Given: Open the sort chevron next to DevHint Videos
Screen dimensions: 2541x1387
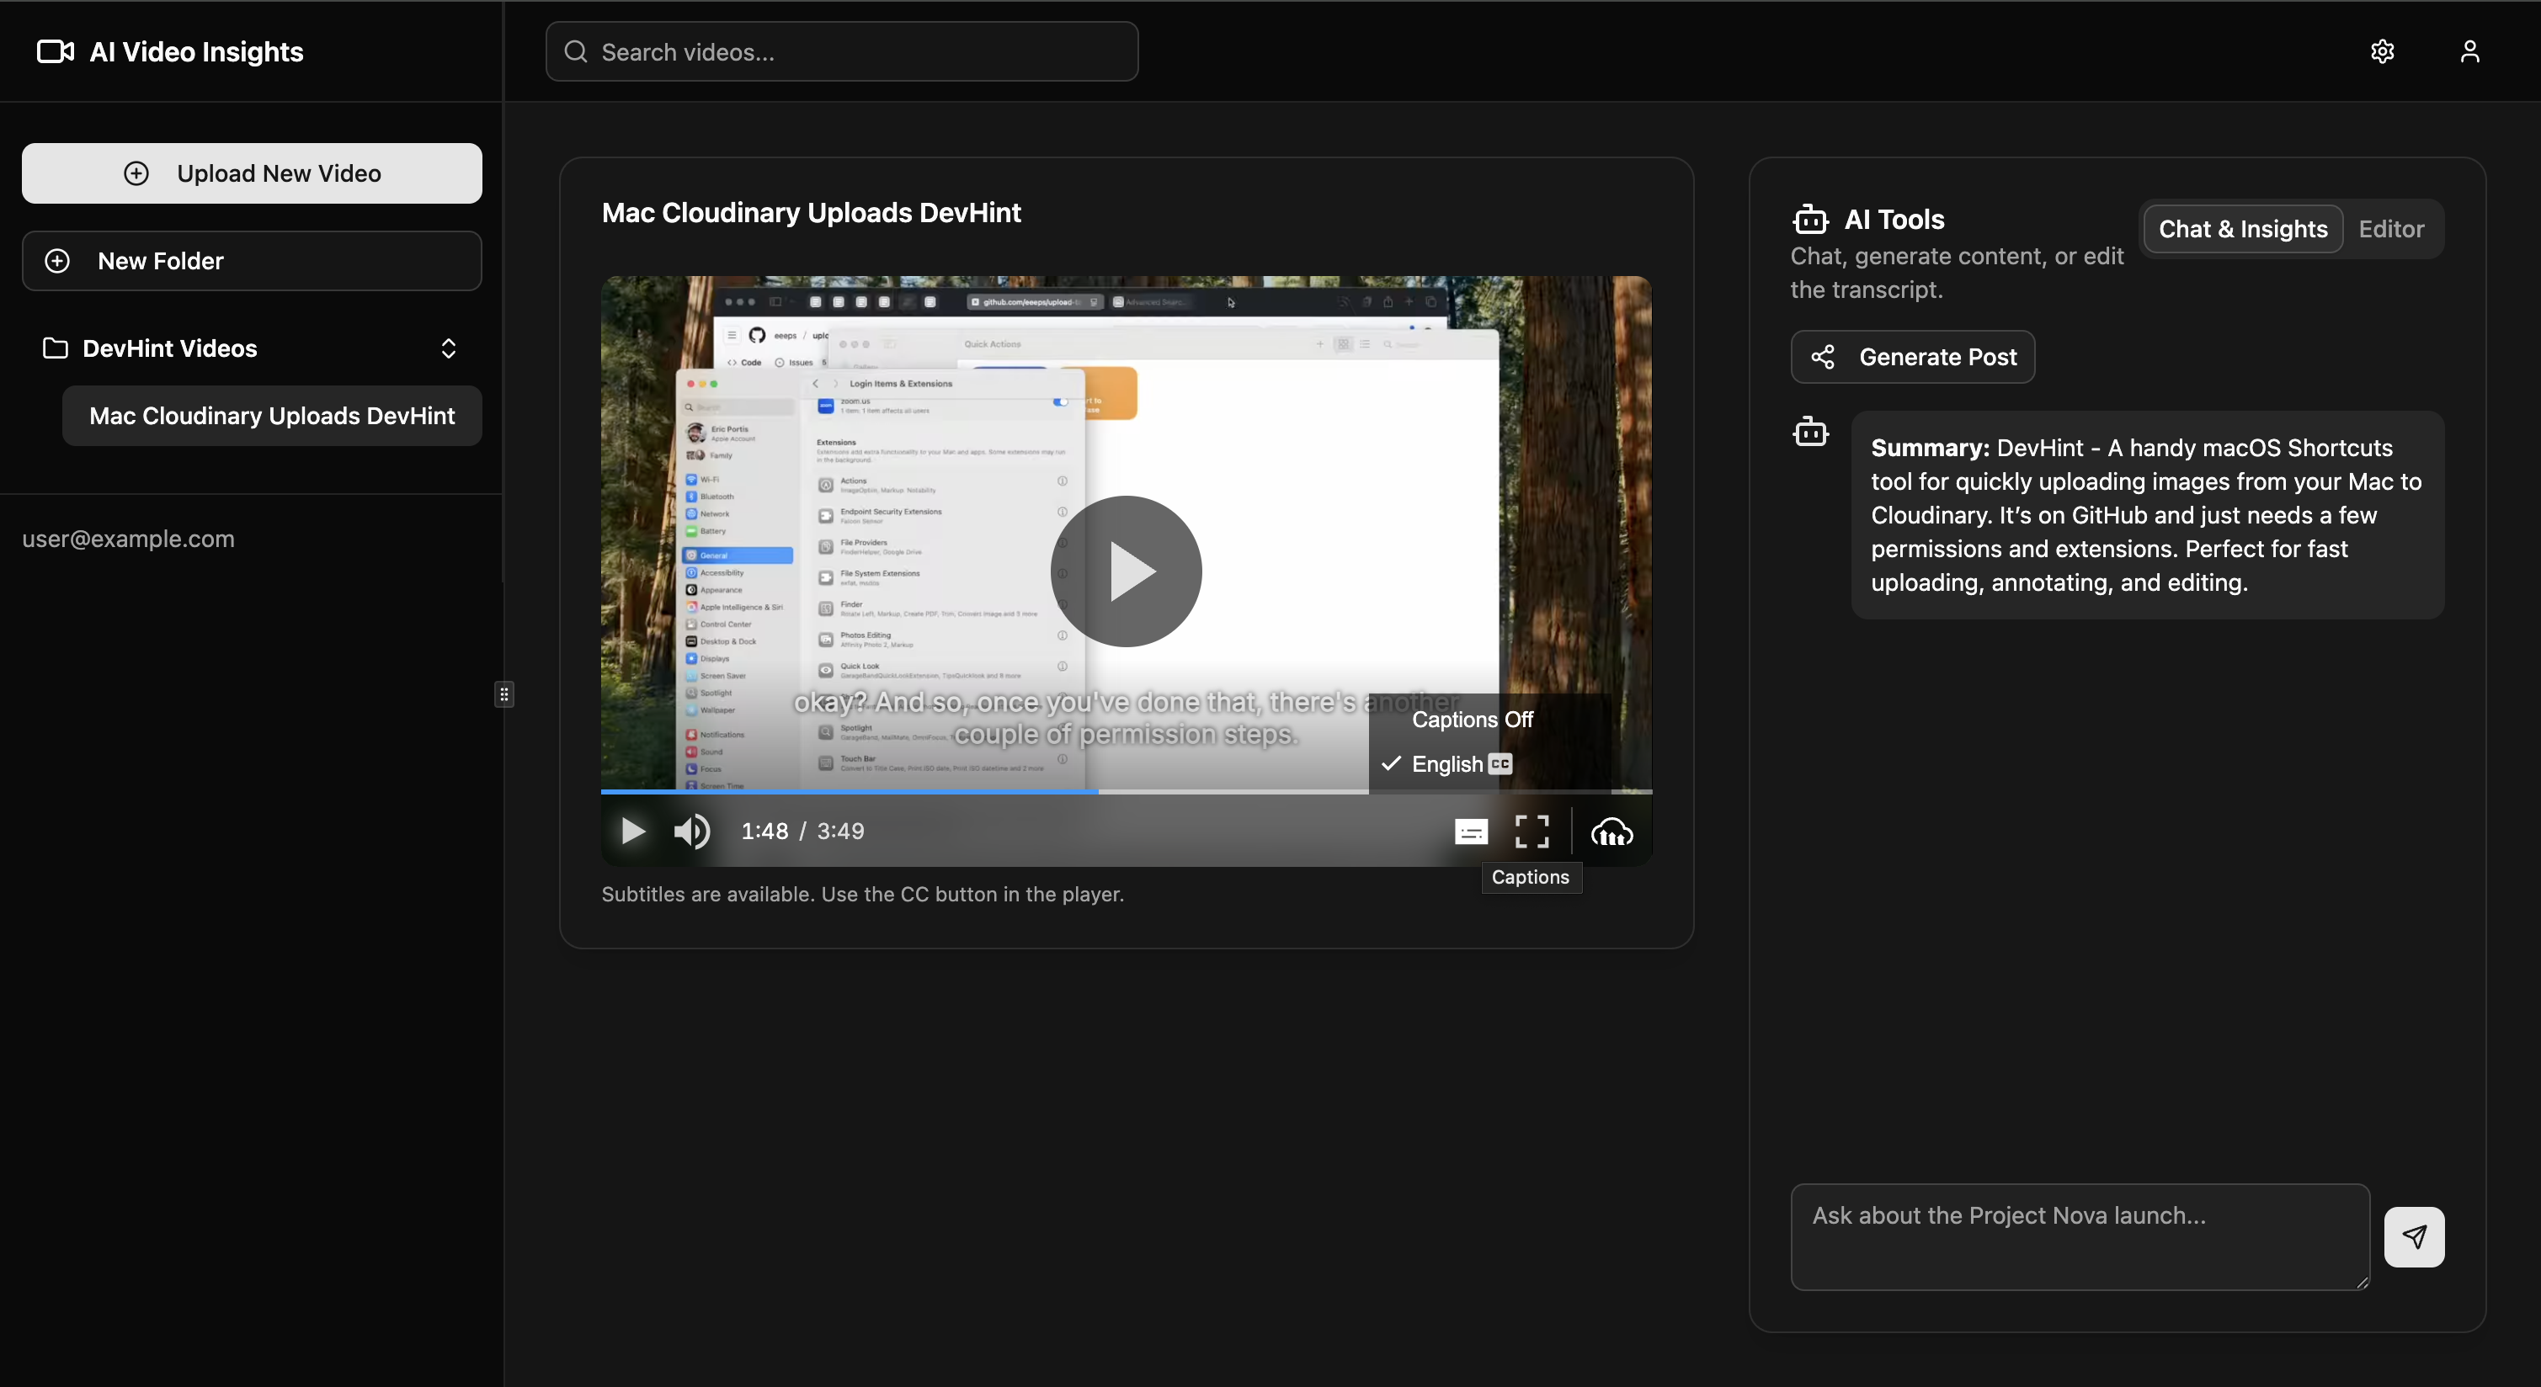Looking at the screenshot, I should (x=449, y=349).
